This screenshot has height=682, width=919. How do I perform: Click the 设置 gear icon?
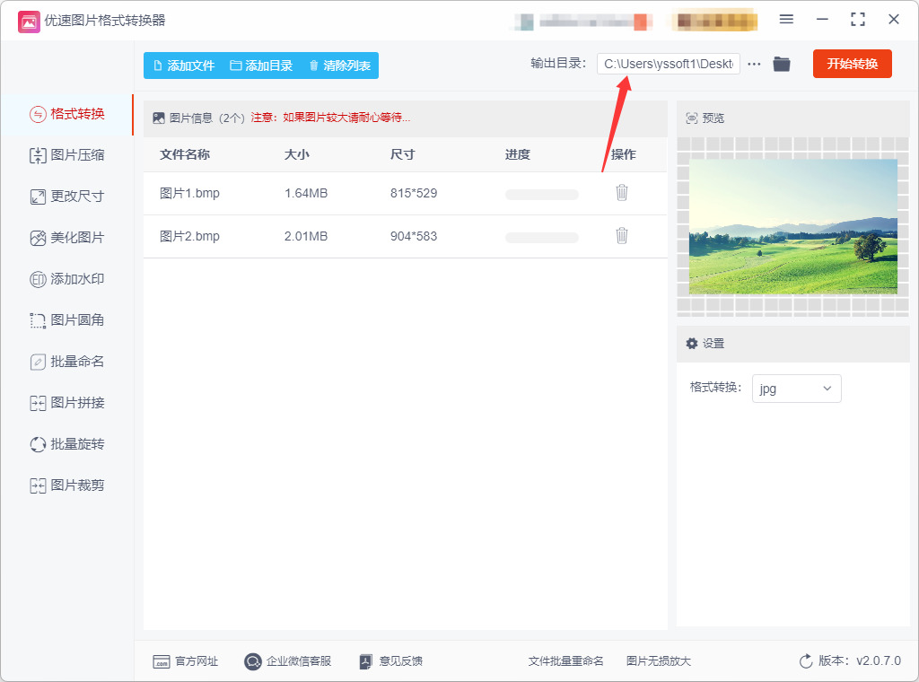click(692, 344)
